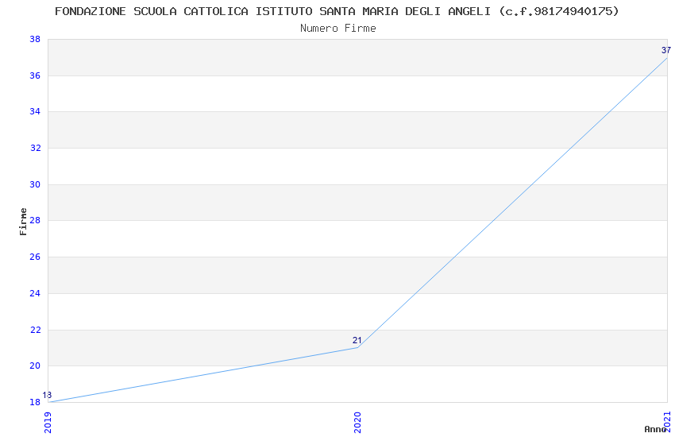Select the y-axis label 26
The height and width of the screenshot is (437, 675).
[x=35, y=257]
